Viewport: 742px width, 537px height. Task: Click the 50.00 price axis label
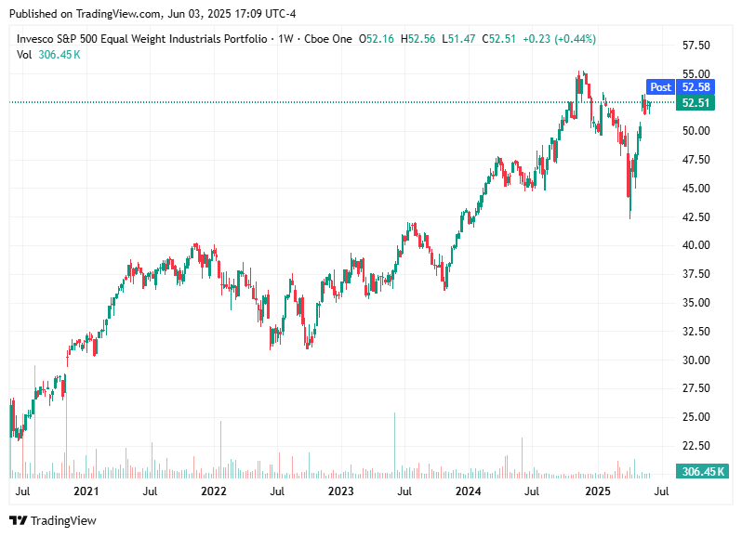pyautogui.click(x=696, y=131)
